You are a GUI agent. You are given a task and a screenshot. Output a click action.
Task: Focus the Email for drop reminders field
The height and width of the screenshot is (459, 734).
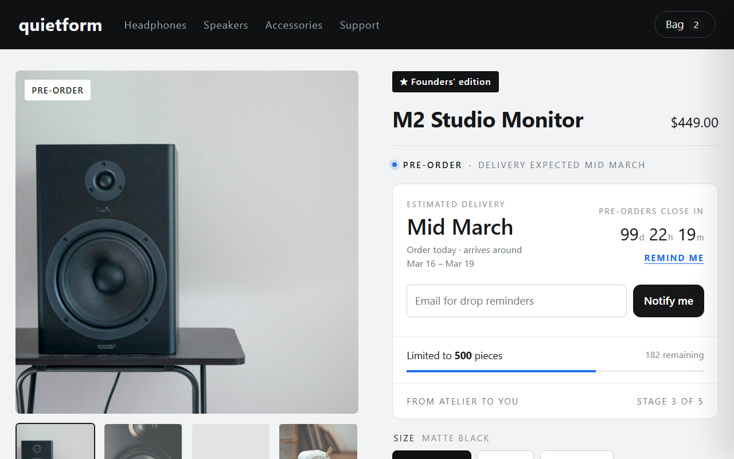(517, 301)
